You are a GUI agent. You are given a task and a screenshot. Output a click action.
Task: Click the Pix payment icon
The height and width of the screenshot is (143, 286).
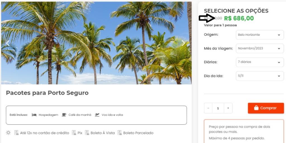(x=74, y=133)
